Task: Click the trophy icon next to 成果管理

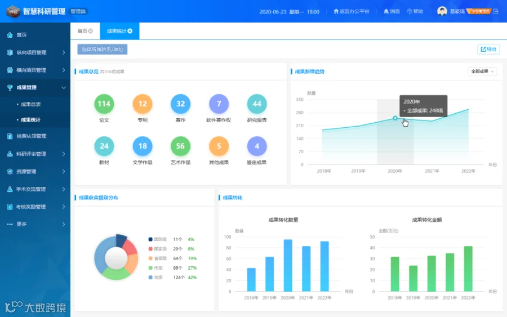Action: pyautogui.click(x=10, y=88)
